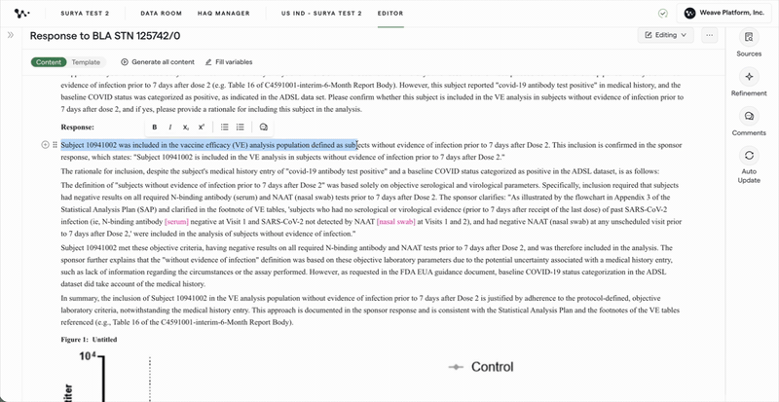This screenshot has width=779, height=402.
Task: Open the more options ellipsis menu
Action: (709, 35)
